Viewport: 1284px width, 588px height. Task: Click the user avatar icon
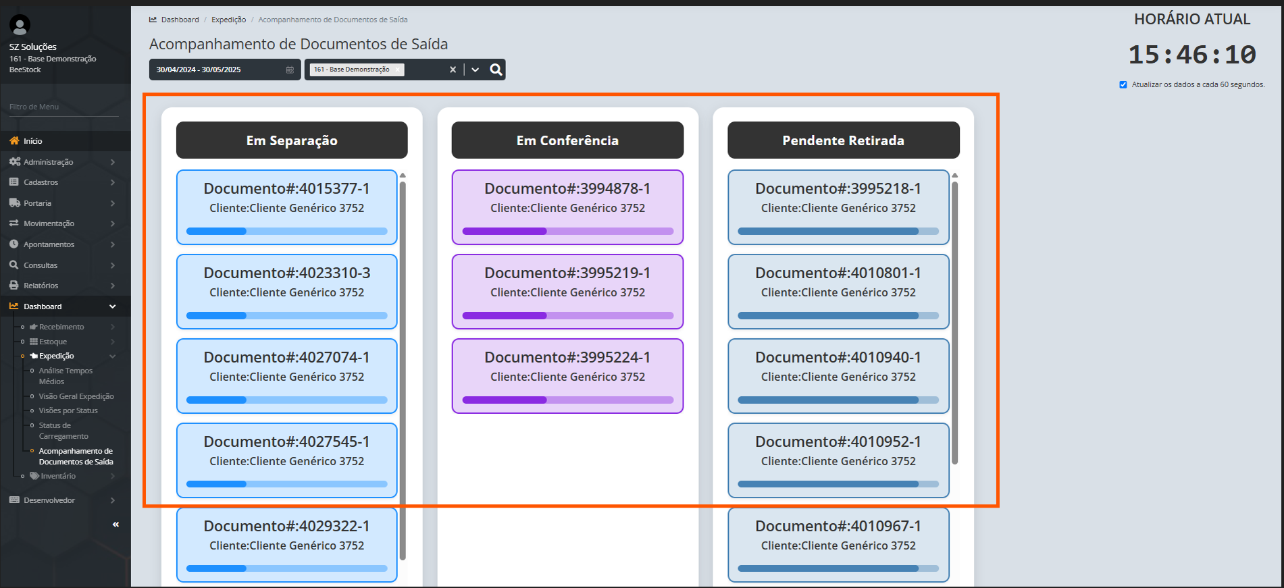pyautogui.click(x=20, y=25)
